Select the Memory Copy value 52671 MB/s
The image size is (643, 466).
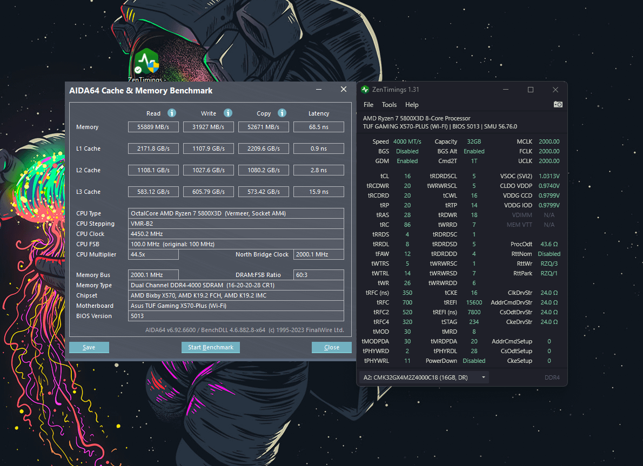(263, 127)
